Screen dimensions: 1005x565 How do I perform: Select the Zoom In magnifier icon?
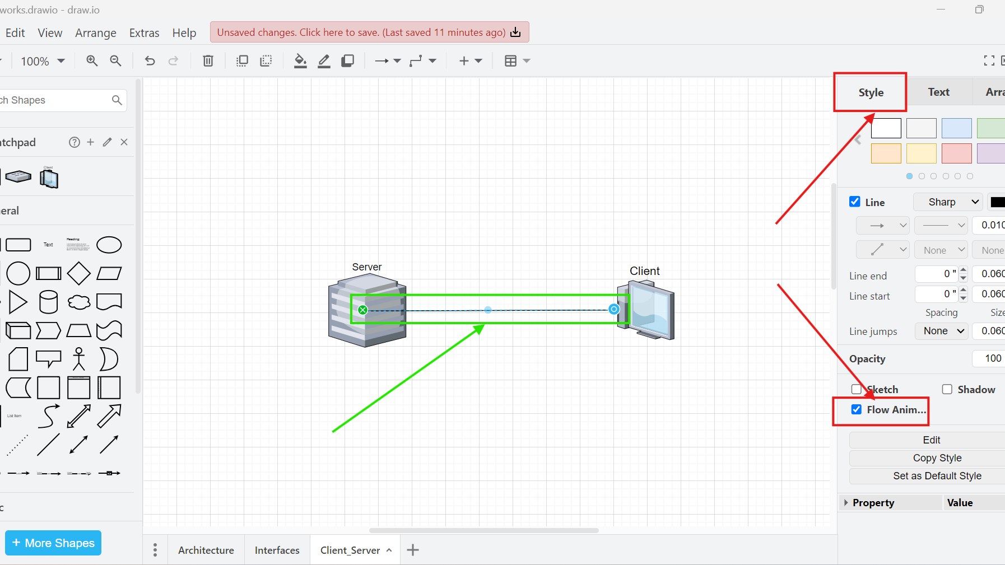[x=91, y=60]
